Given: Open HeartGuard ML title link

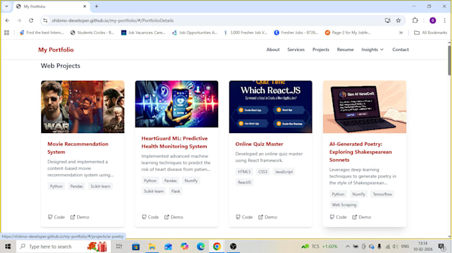Looking at the screenshot, I should click(x=174, y=142).
